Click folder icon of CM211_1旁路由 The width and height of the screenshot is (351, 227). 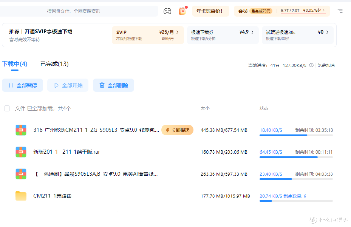pyautogui.click(x=21, y=196)
